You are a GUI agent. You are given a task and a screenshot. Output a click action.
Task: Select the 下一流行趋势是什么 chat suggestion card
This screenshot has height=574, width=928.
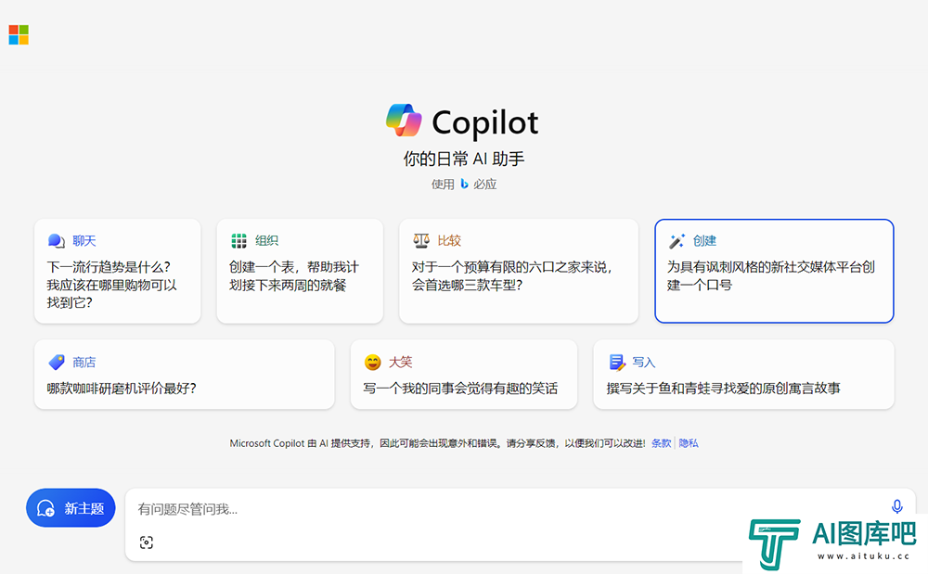(x=117, y=272)
